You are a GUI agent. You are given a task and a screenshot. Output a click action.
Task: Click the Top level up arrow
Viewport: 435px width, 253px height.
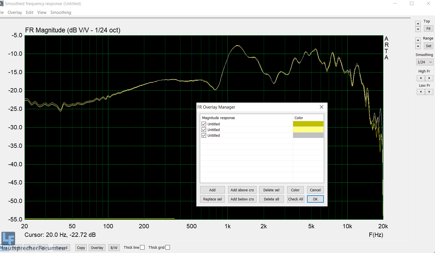(418, 24)
